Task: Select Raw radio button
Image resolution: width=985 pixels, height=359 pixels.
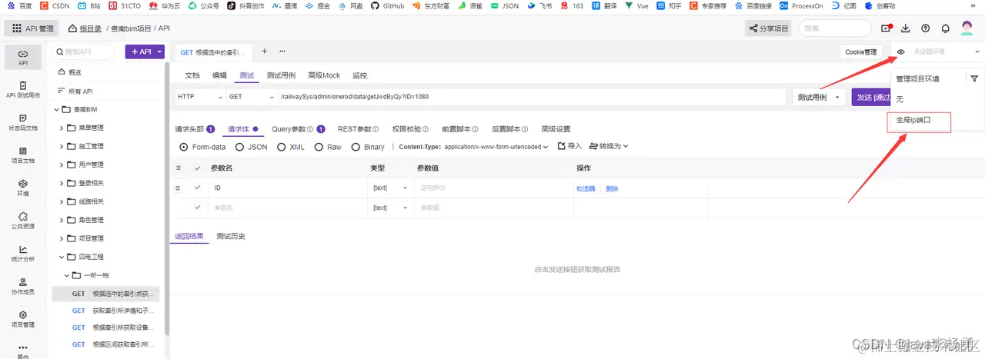Action: pyautogui.click(x=319, y=147)
